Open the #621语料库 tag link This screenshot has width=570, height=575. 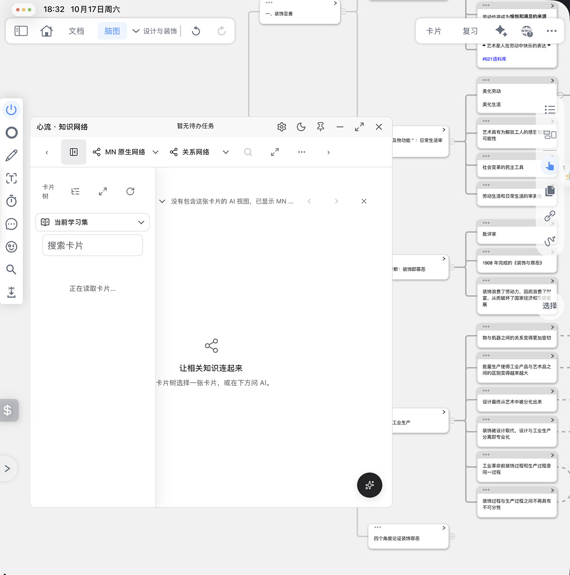(x=494, y=59)
